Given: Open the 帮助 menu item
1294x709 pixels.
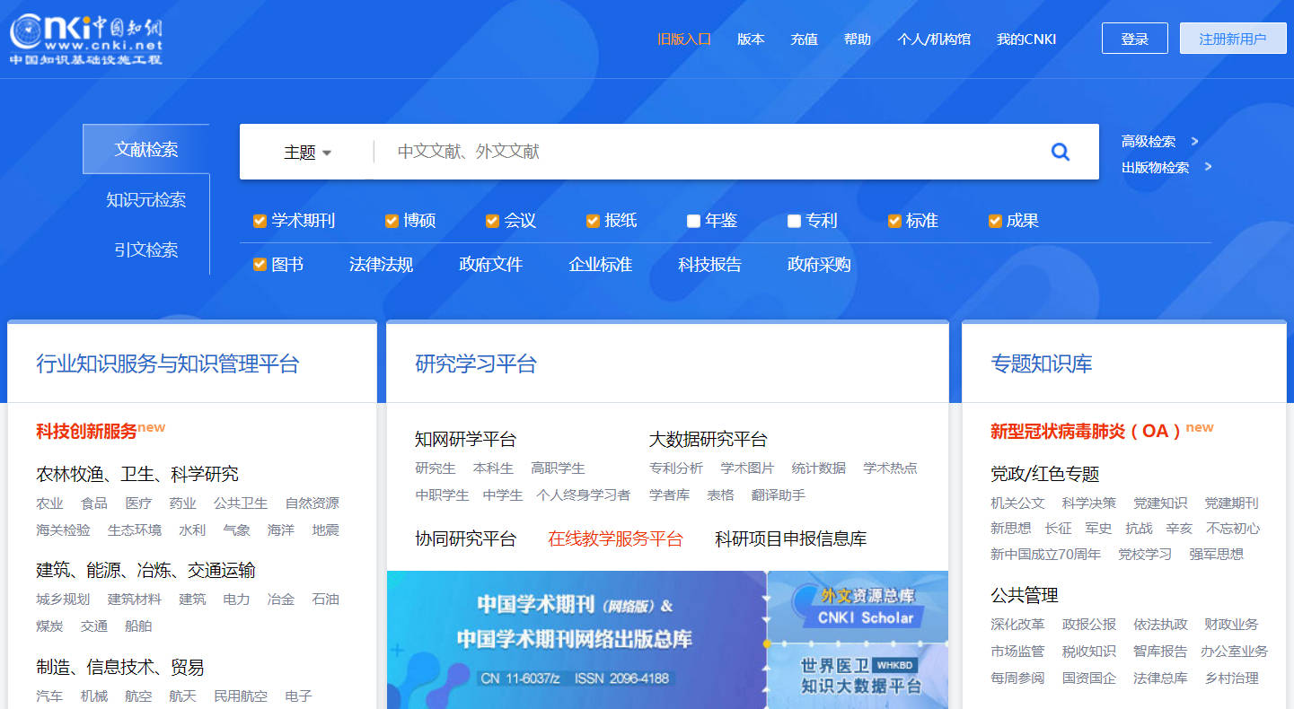Looking at the screenshot, I should click(x=858, y=39).
